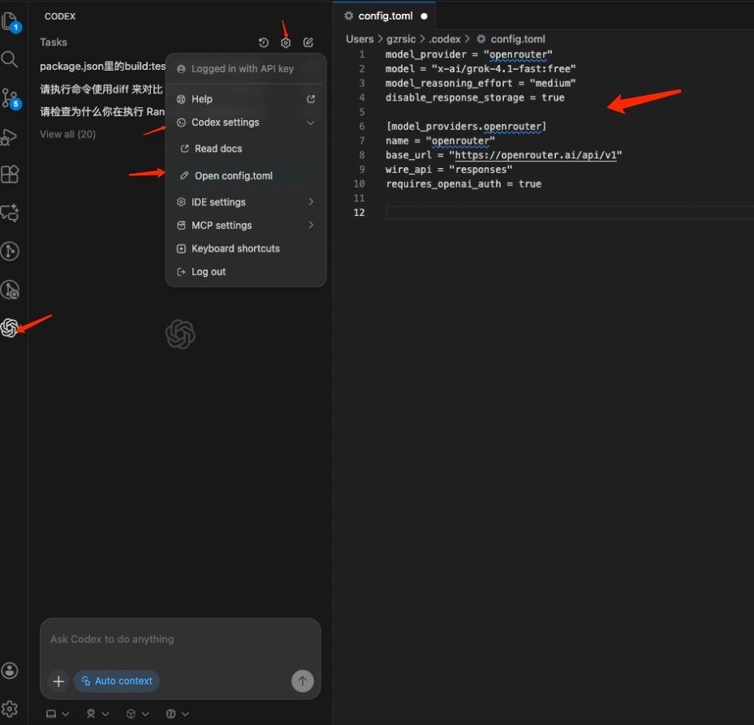Open the Search view in the sidebar

tap(10, 59)
